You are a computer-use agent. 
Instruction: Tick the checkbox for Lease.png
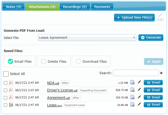click(5, 105)
